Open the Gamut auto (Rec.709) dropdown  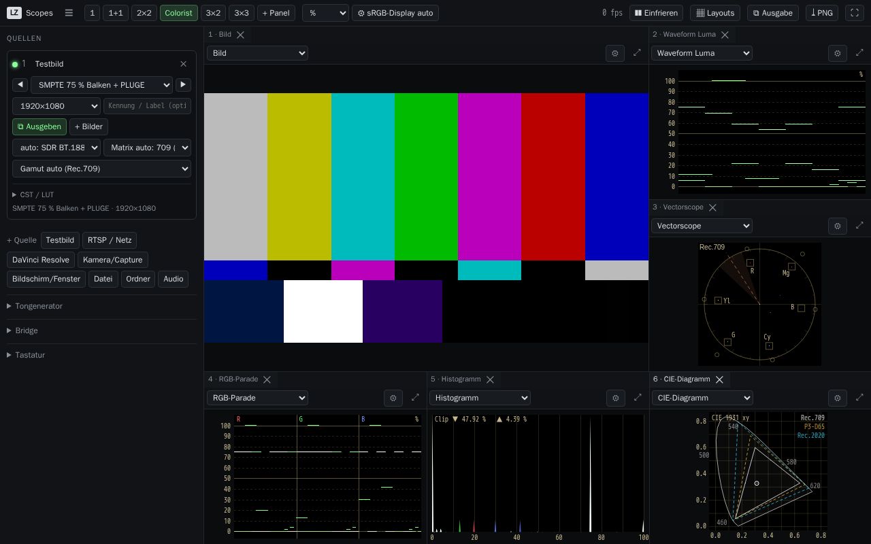coord(101,169)
